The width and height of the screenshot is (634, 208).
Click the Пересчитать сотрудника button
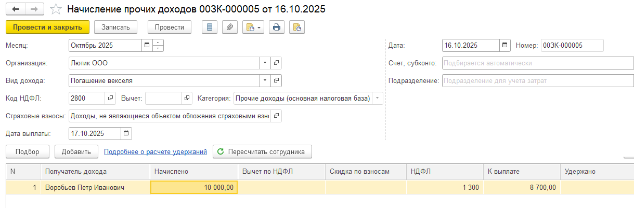click(x=262, y=151)
